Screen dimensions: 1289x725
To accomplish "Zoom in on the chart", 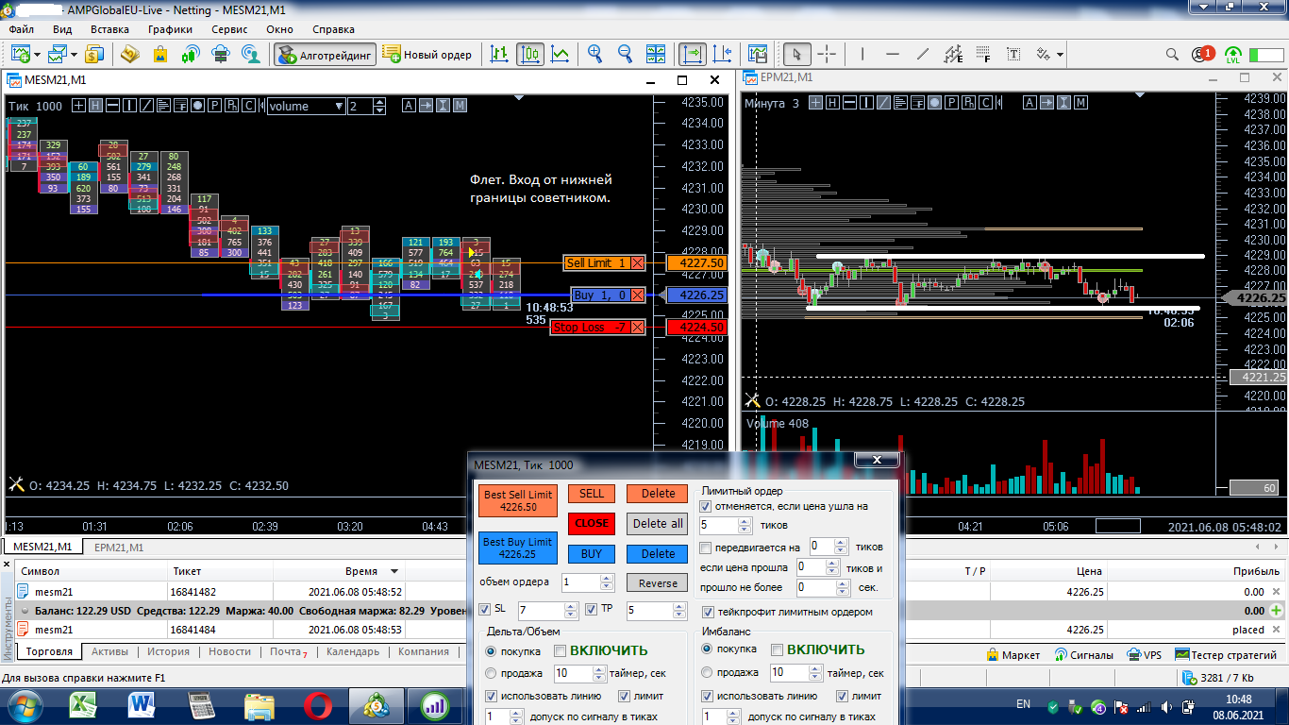I will click(594, 54).
